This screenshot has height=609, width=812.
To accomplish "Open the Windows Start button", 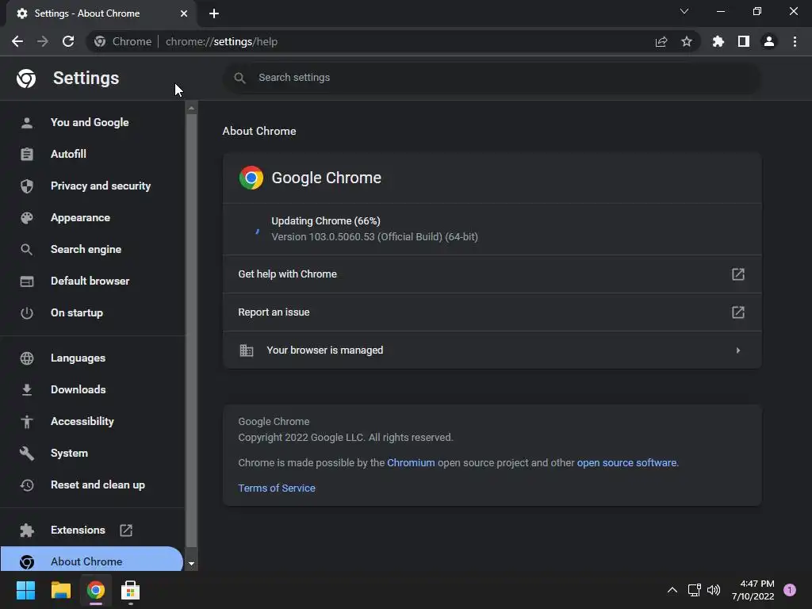I will click(26, 590).
